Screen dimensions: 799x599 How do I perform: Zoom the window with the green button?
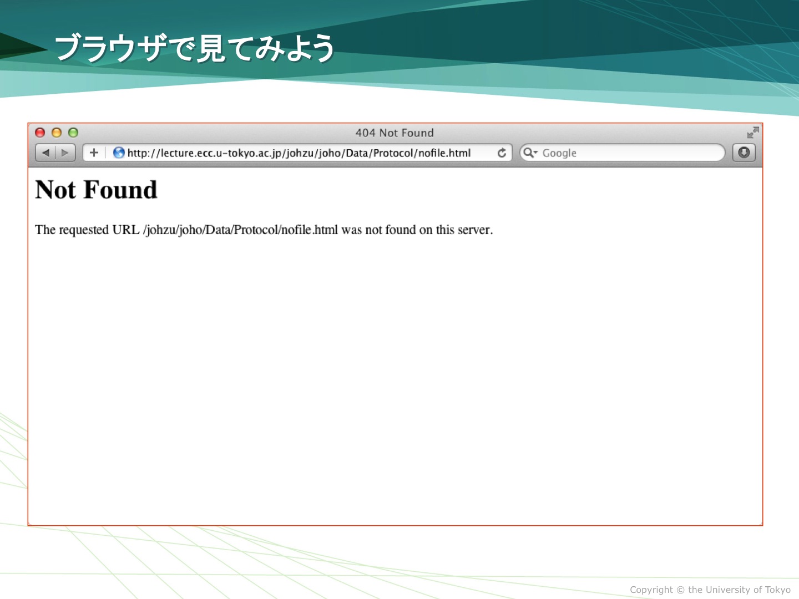point(73,133)
